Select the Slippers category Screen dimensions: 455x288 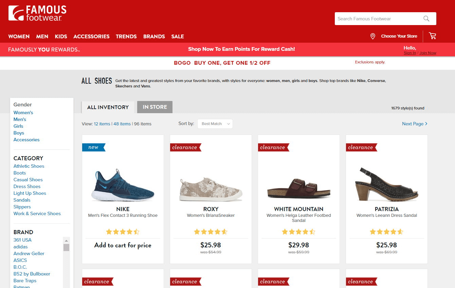tap(22, 207)
